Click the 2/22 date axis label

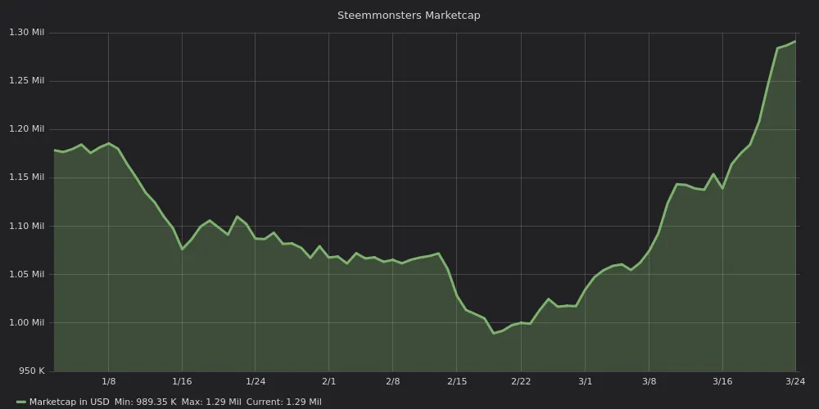521,381
